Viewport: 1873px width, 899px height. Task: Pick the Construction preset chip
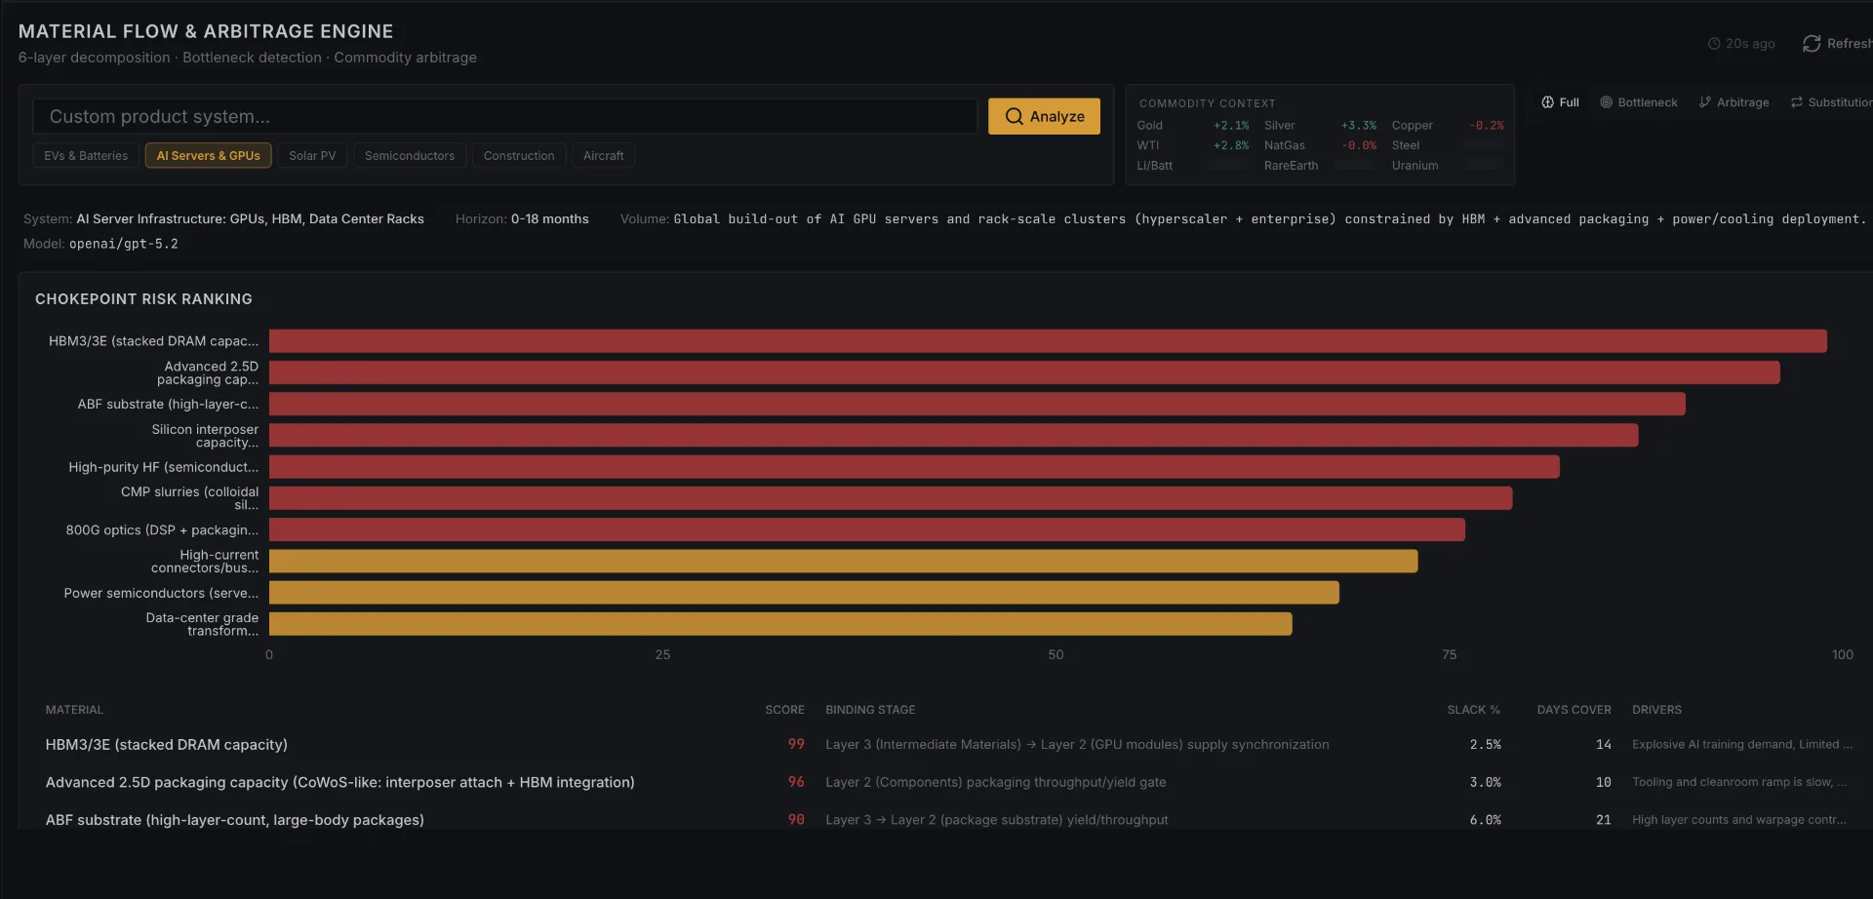519,156
